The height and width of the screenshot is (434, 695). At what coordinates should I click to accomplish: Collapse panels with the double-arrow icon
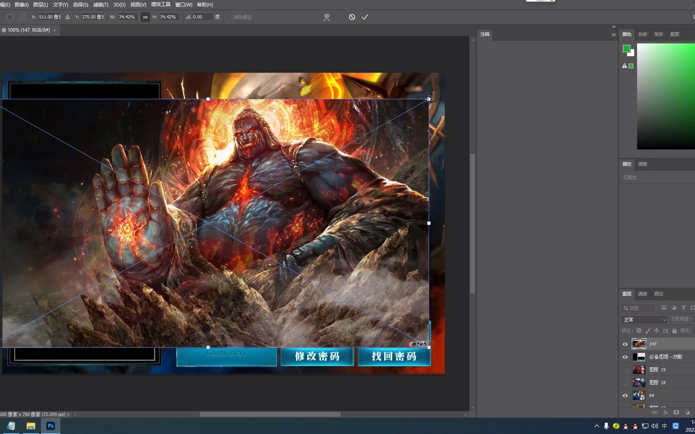point(614,27)
